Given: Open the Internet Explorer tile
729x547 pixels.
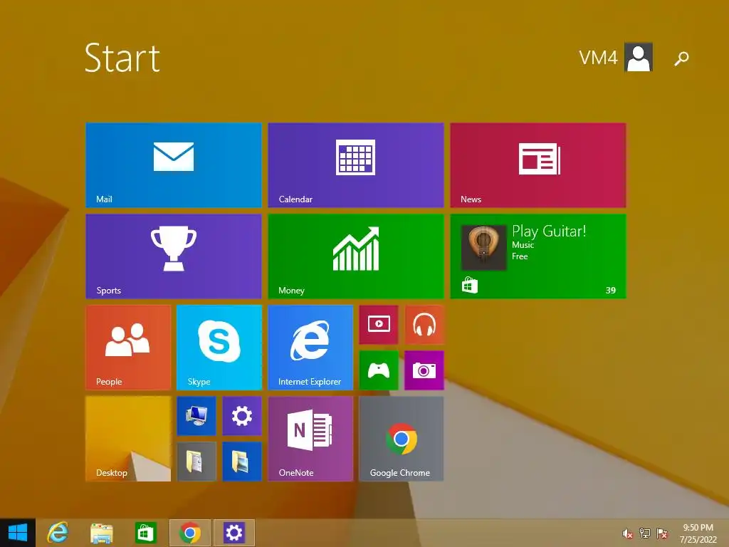Looking at the screenshot, I should (310, 348).
